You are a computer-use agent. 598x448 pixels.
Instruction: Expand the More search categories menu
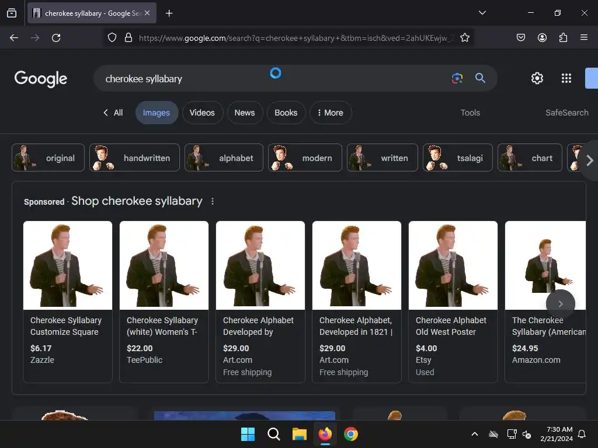[331, 113]
